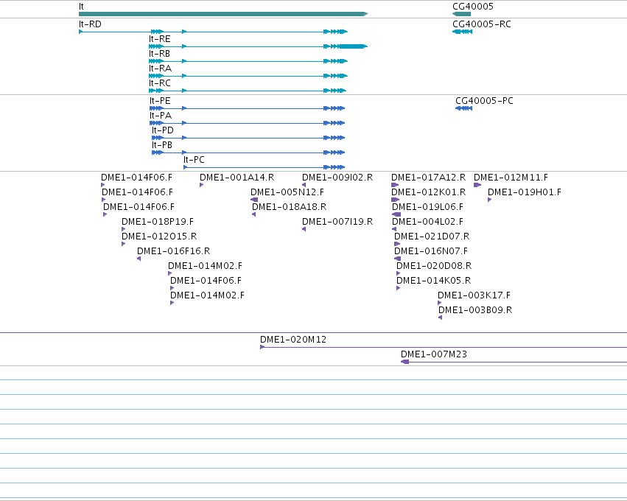
Task: Click the CG40005-PC protein label
Action: tap(484, 101)
